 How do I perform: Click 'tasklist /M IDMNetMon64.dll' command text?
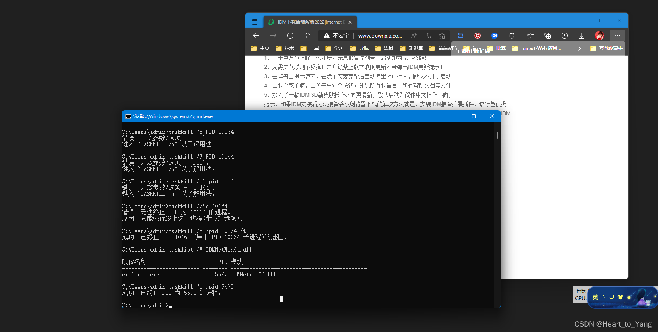210,250
